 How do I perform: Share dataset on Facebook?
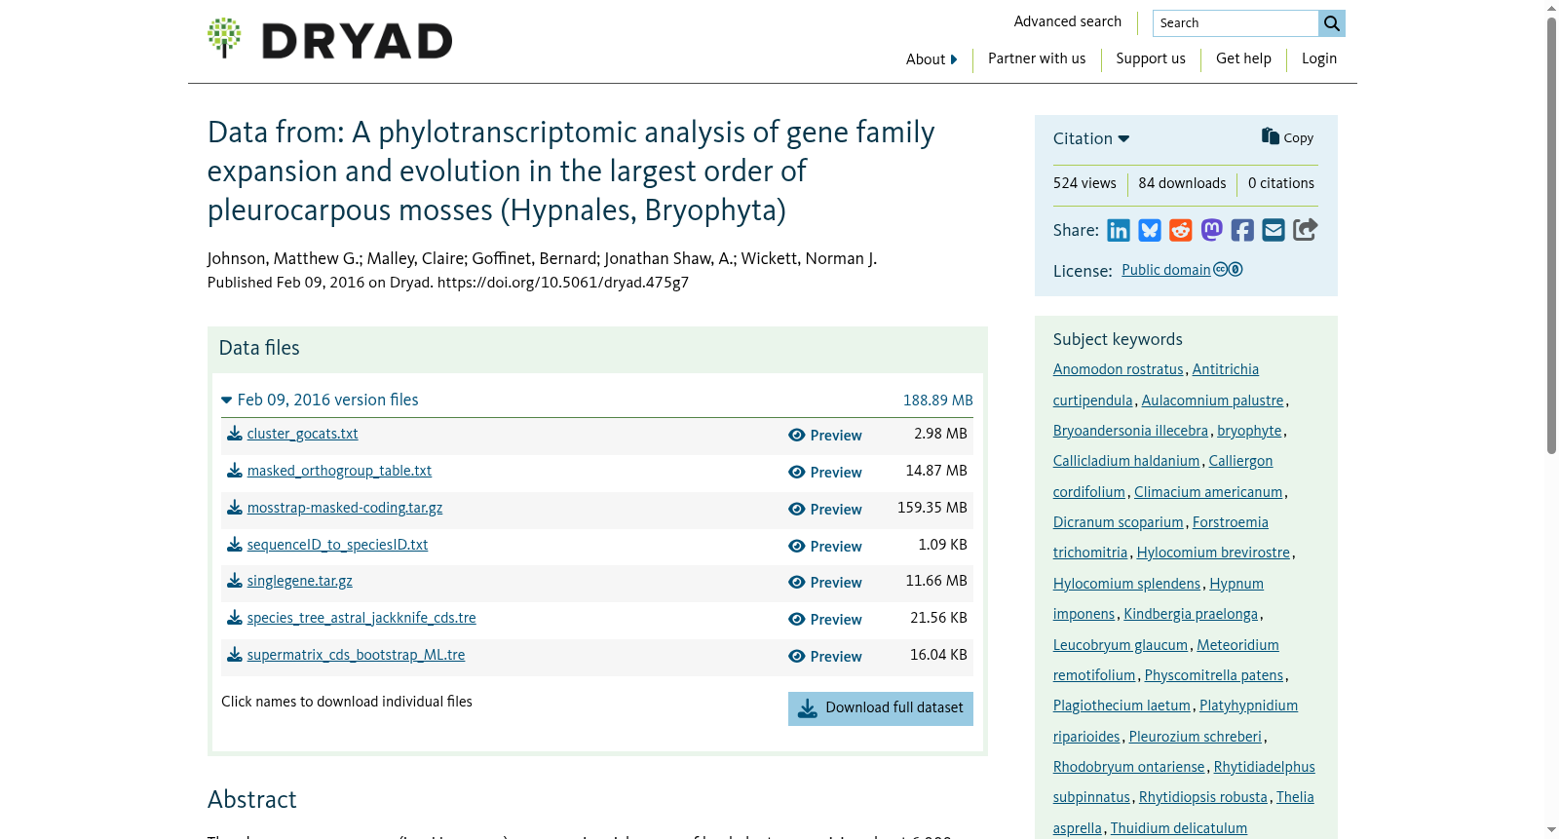pos(1242,230)
